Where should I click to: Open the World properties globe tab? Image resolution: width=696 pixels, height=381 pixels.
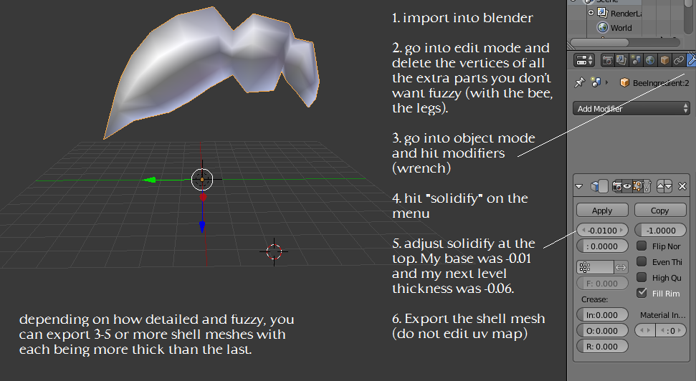(x=649, y=60)
